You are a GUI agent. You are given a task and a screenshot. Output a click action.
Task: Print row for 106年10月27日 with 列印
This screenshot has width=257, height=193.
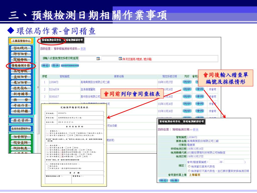coord(187,82)
